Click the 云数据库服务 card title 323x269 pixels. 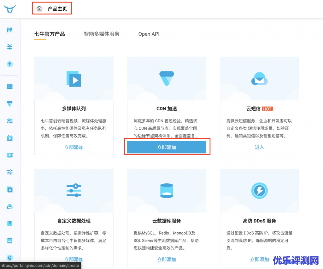167,221
